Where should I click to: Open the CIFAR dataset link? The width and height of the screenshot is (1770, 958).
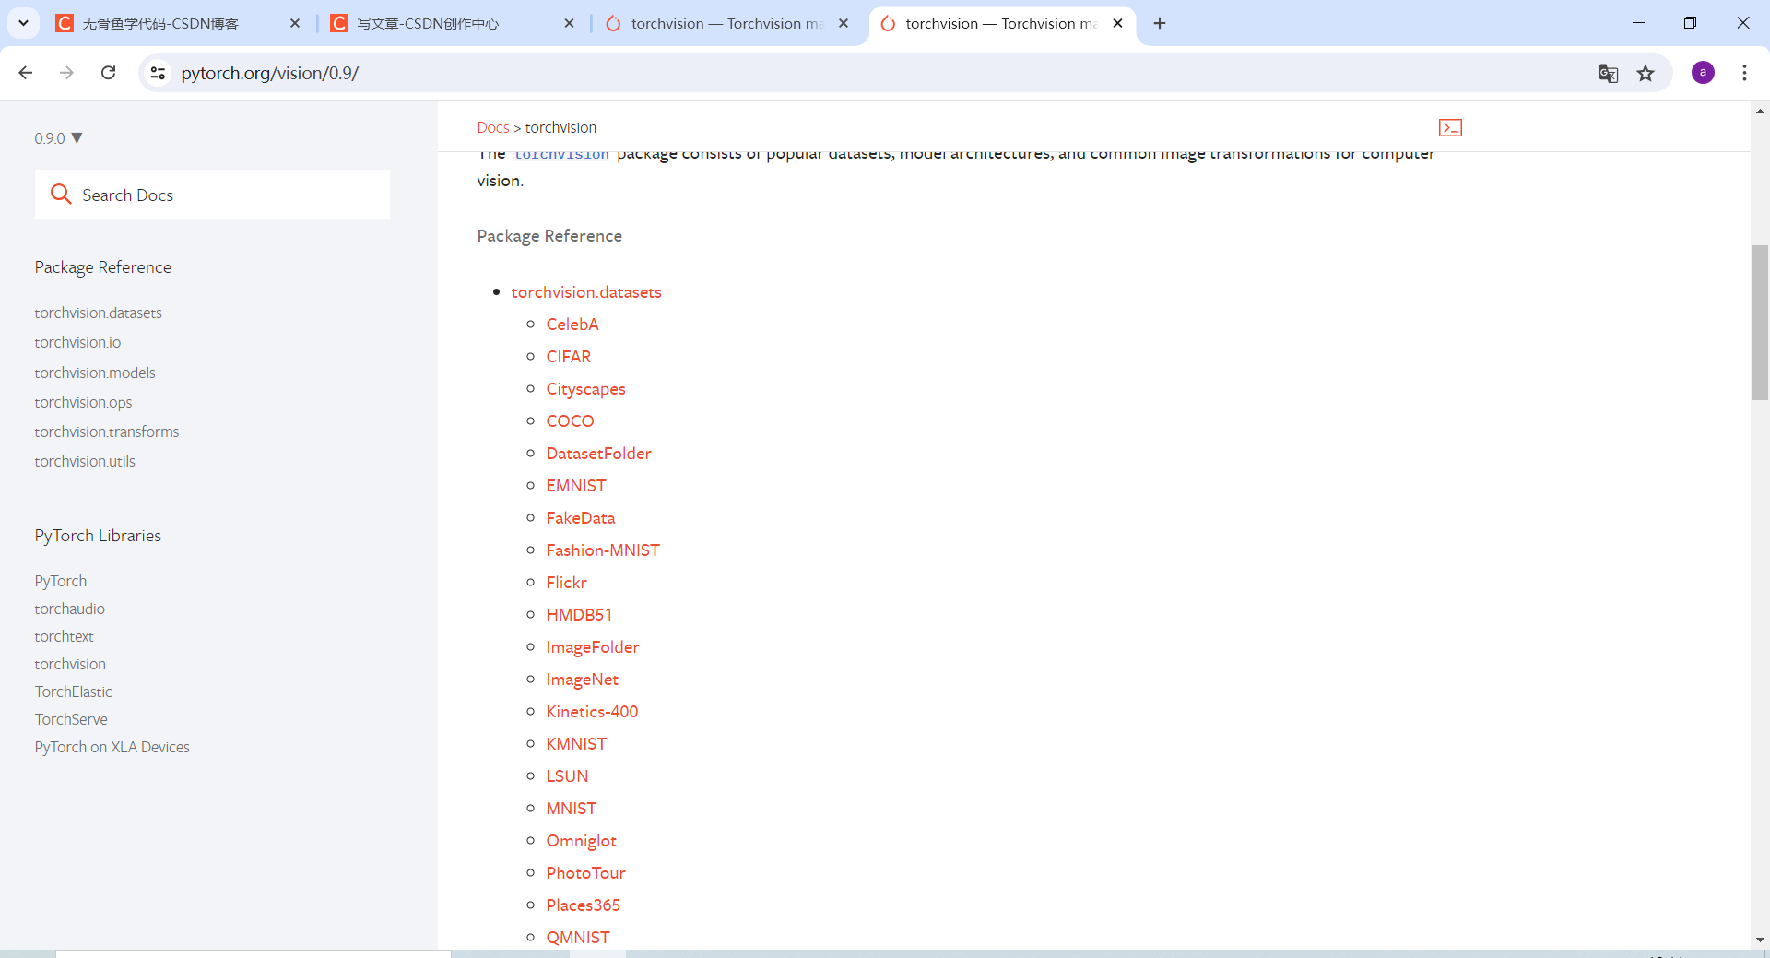(569, 357)
